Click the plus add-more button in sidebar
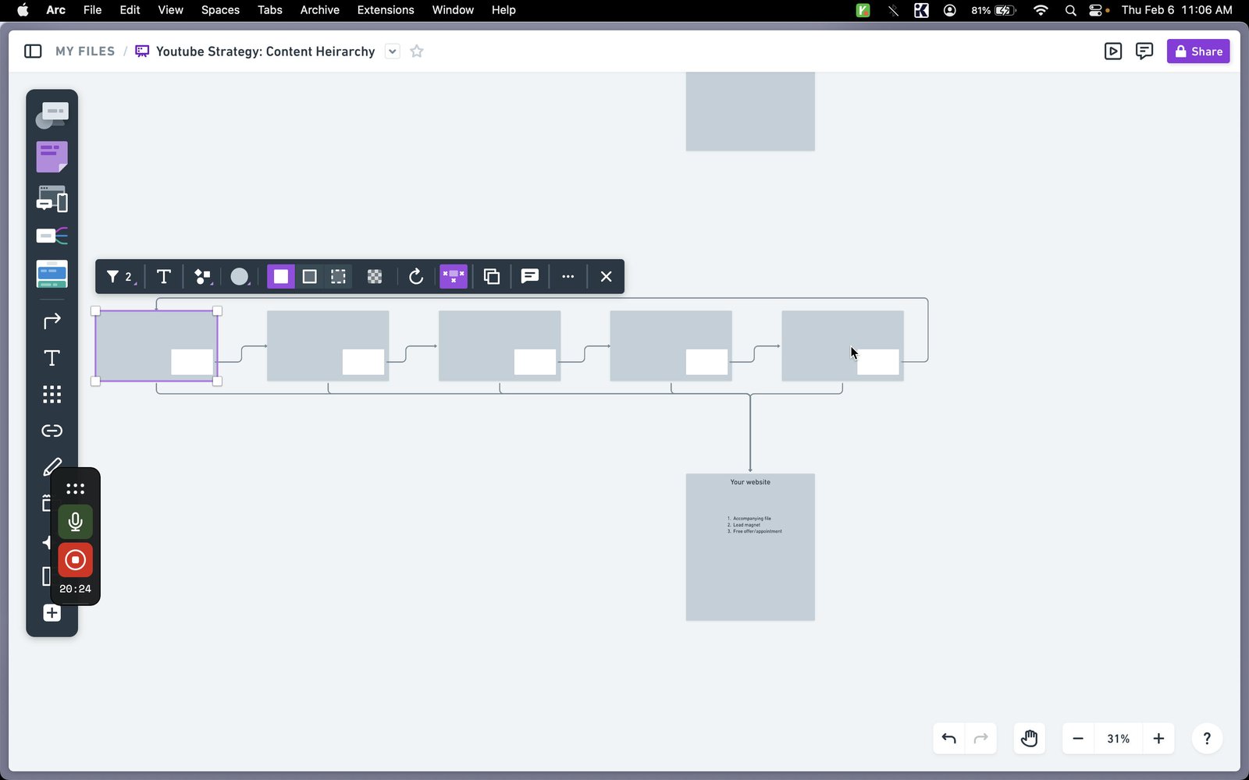Viewport: 1249px width, 780px height. tap(52, 613)
